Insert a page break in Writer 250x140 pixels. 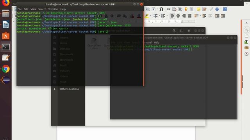pyautogui.click(x=148, y=9)
